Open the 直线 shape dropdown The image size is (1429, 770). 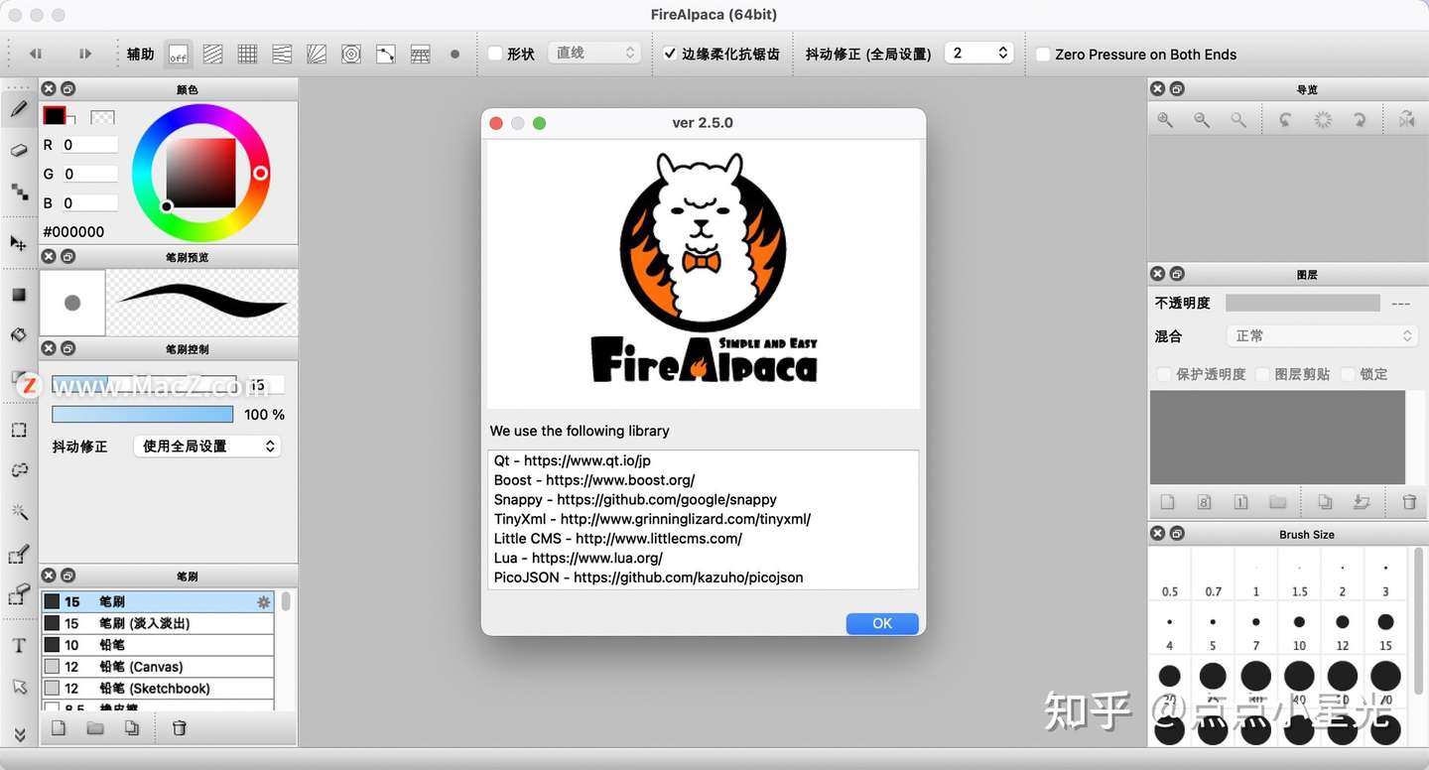pyautogui.click(x=593, y=54)
